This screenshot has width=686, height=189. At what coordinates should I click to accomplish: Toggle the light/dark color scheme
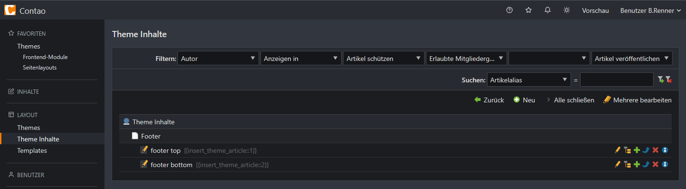(567, 10)
